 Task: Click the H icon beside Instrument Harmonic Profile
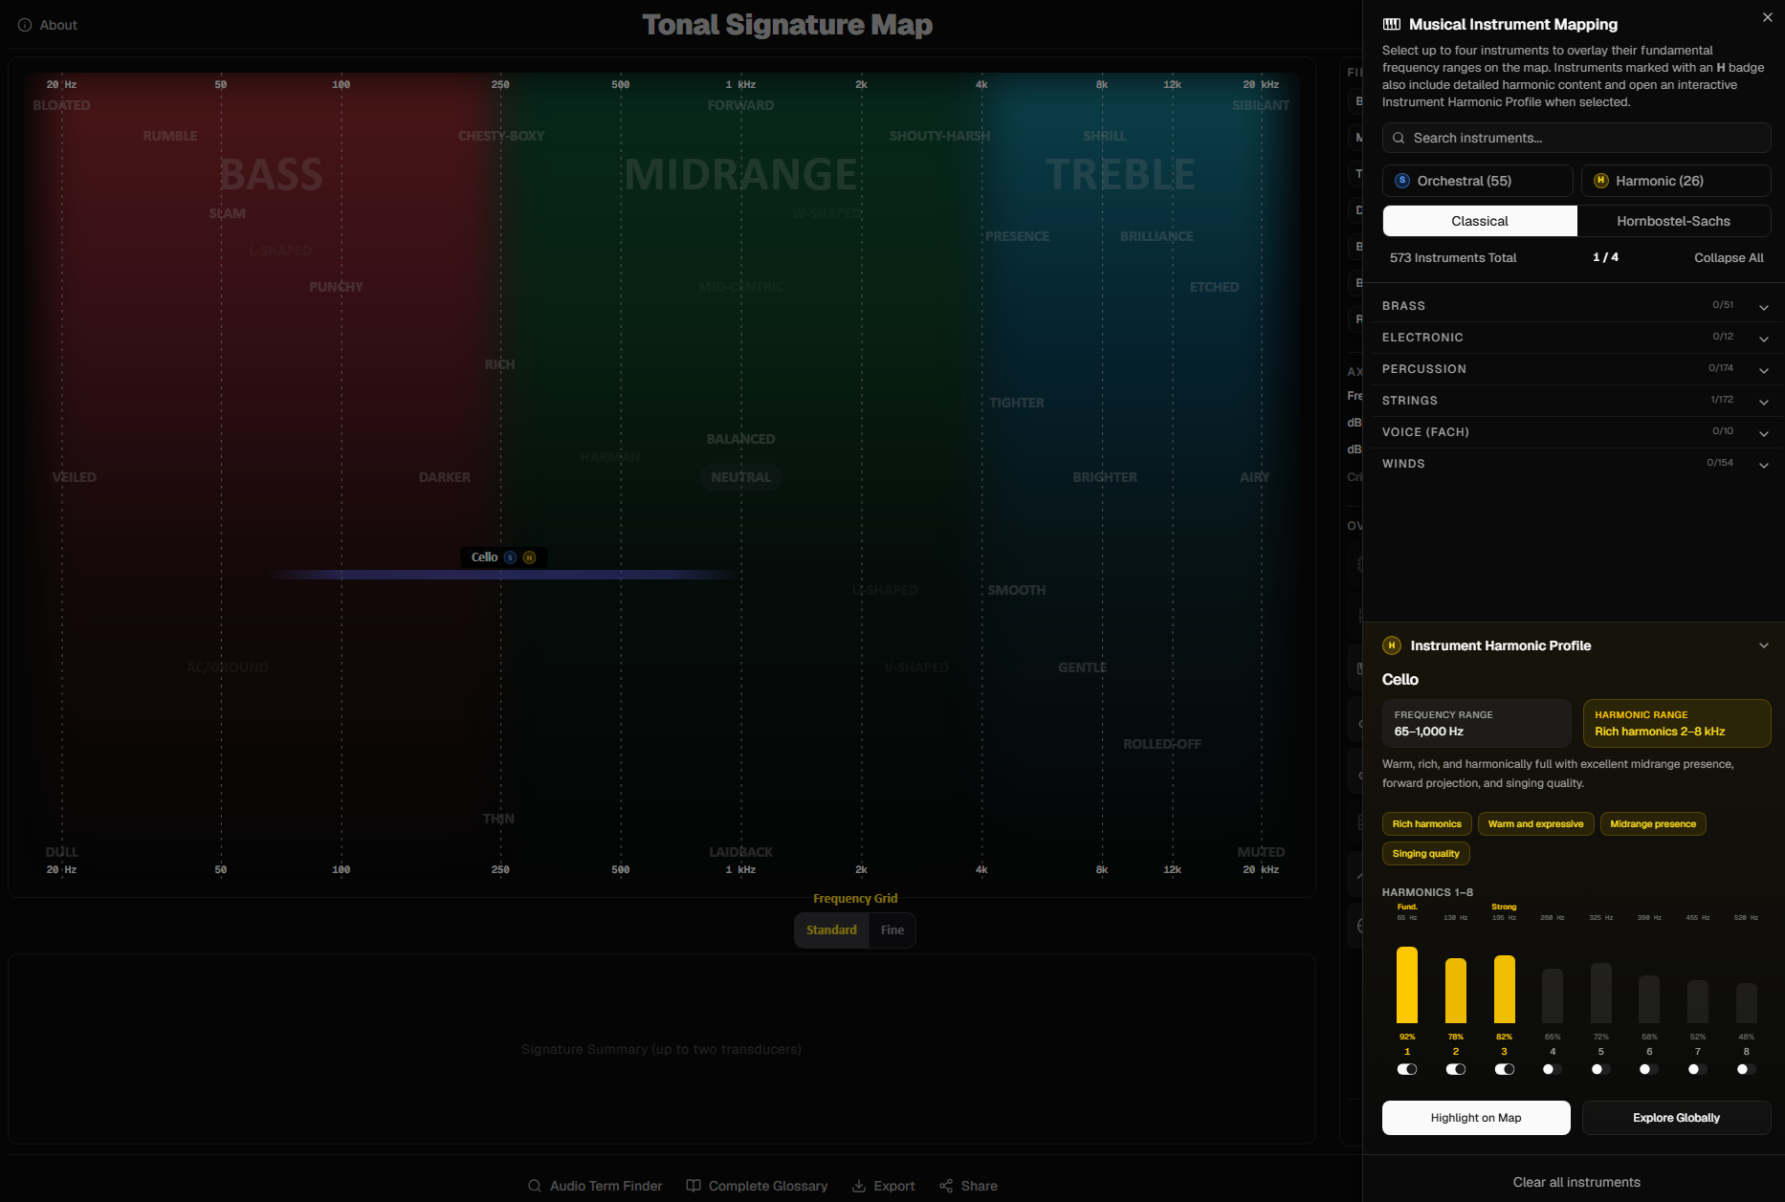(x=1392, y=645)
